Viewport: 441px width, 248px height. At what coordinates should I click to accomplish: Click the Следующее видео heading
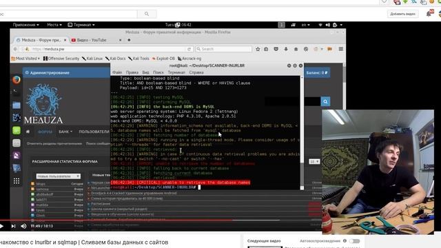tap(264, 241)
